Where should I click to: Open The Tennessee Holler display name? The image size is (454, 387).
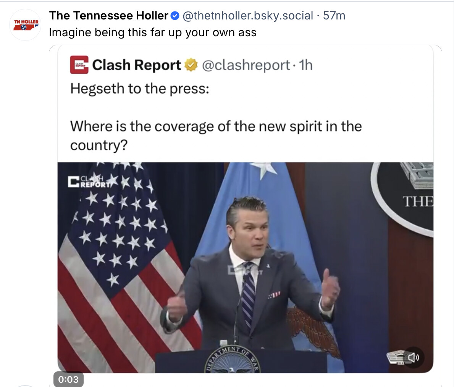(108, 16)
